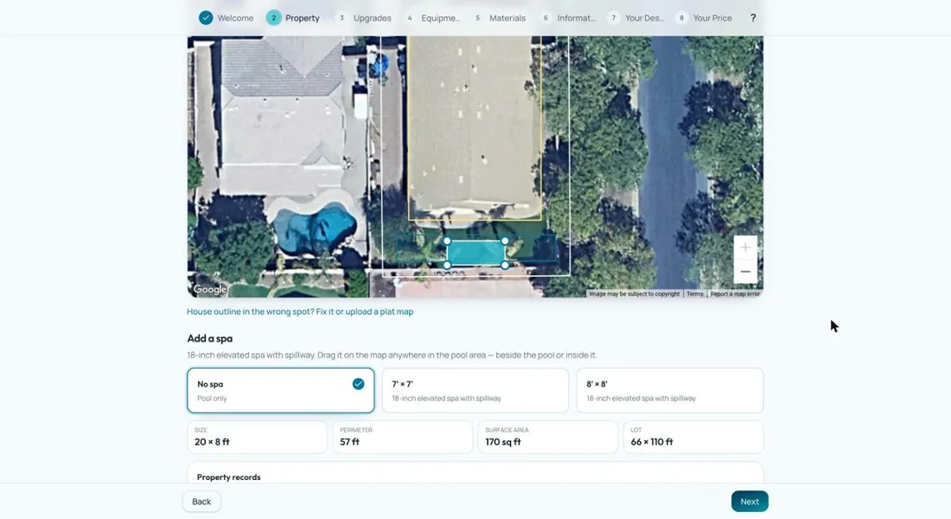The image size is (951, 519).
Task: Go to the Property step
Action: pyautogui.click(x=293, y=18)
